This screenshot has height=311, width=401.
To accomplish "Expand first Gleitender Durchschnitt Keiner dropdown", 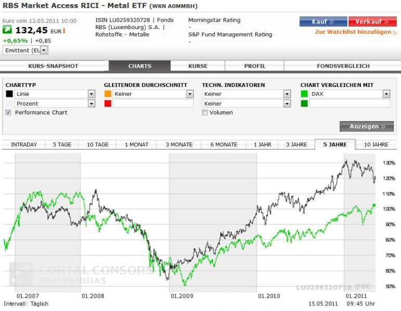I will pyautogui.click(x=190, y=94).
